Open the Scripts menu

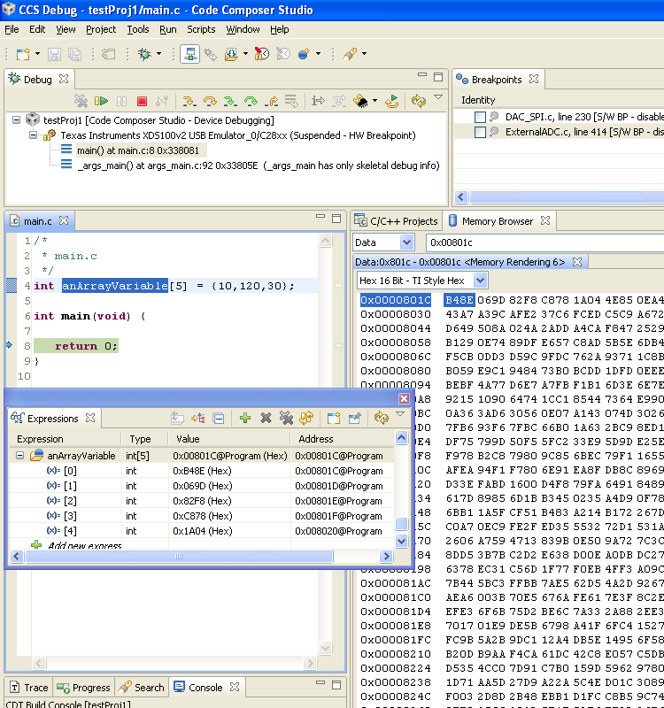pyautogui.click(x=201, y=29)
